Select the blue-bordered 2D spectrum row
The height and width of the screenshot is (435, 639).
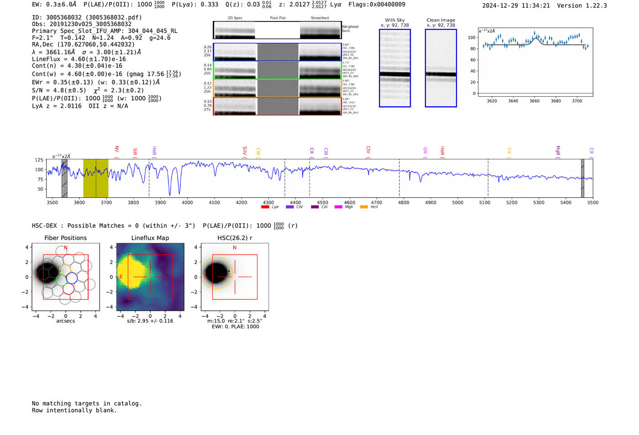(278, 52)
